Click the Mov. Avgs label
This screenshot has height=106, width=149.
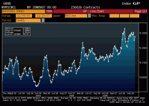pos(98,16)
